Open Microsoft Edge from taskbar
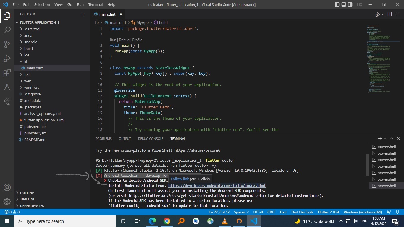 (152, 221)
